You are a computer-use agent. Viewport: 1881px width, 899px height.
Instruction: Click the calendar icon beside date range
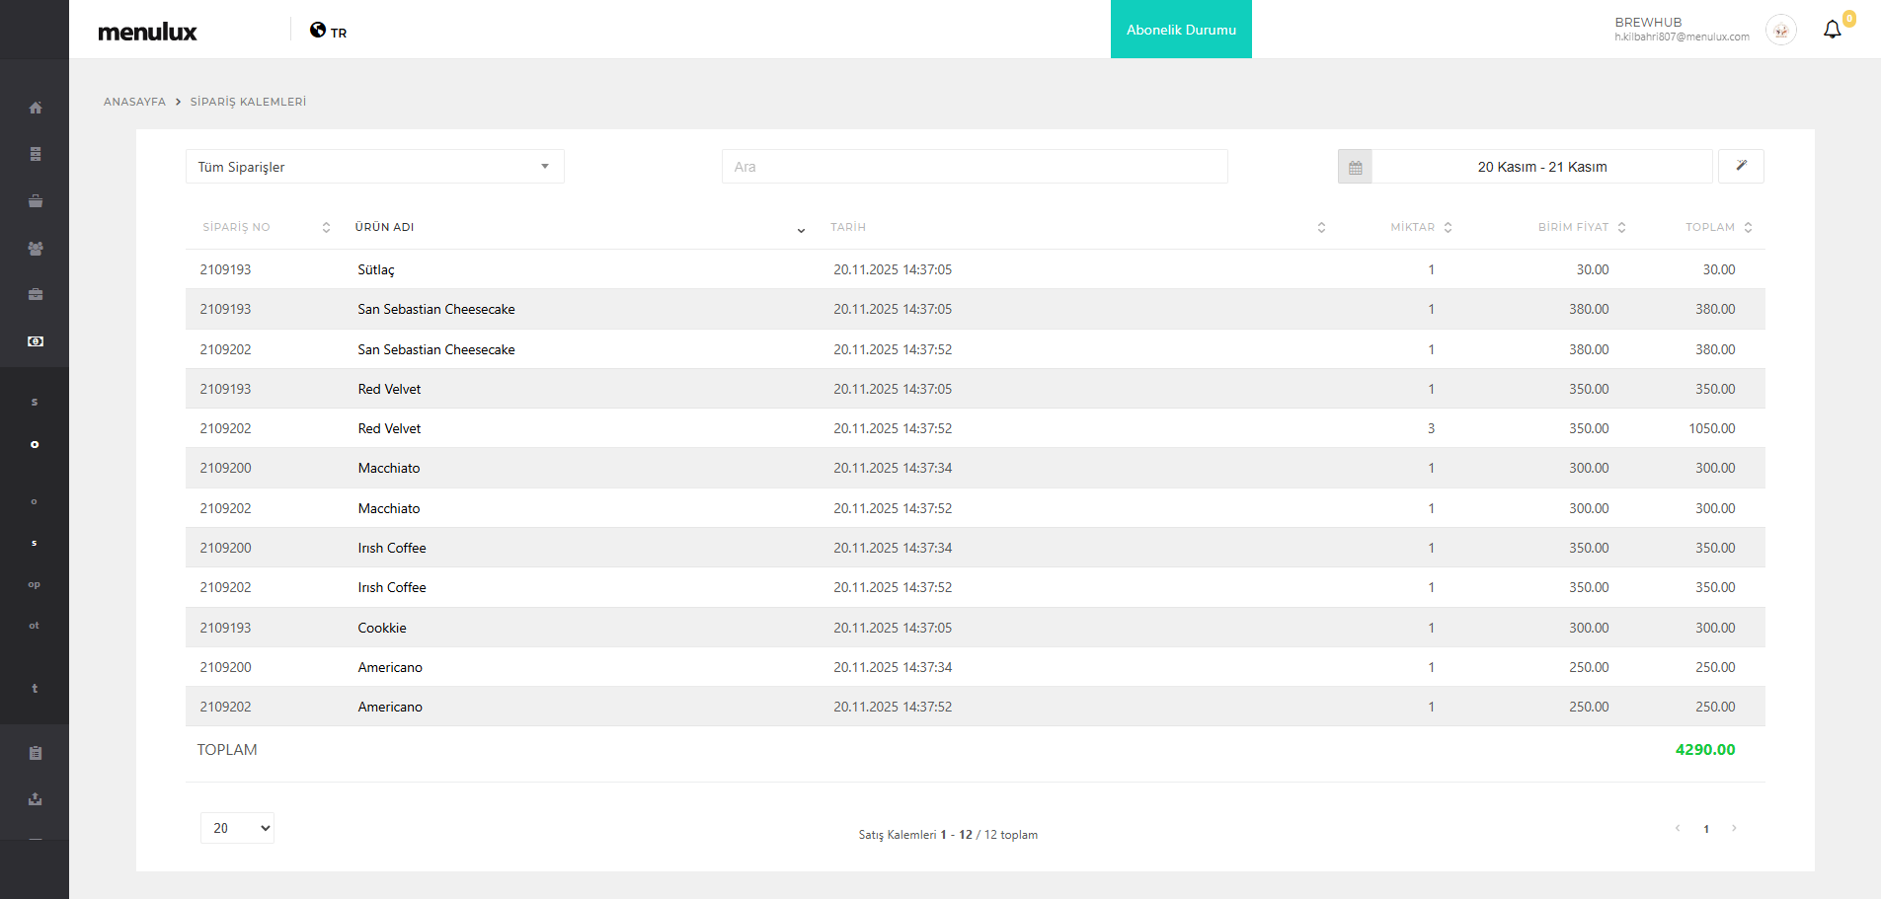(x=1355, y=167)
